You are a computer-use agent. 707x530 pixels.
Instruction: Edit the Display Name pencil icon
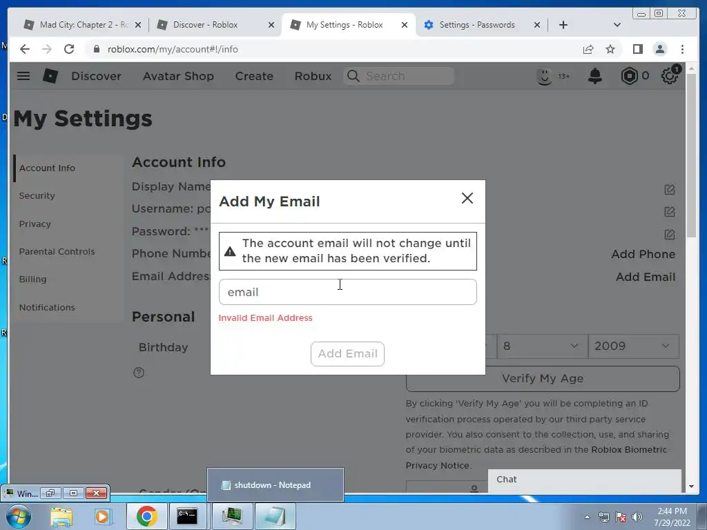click(670, 190)
